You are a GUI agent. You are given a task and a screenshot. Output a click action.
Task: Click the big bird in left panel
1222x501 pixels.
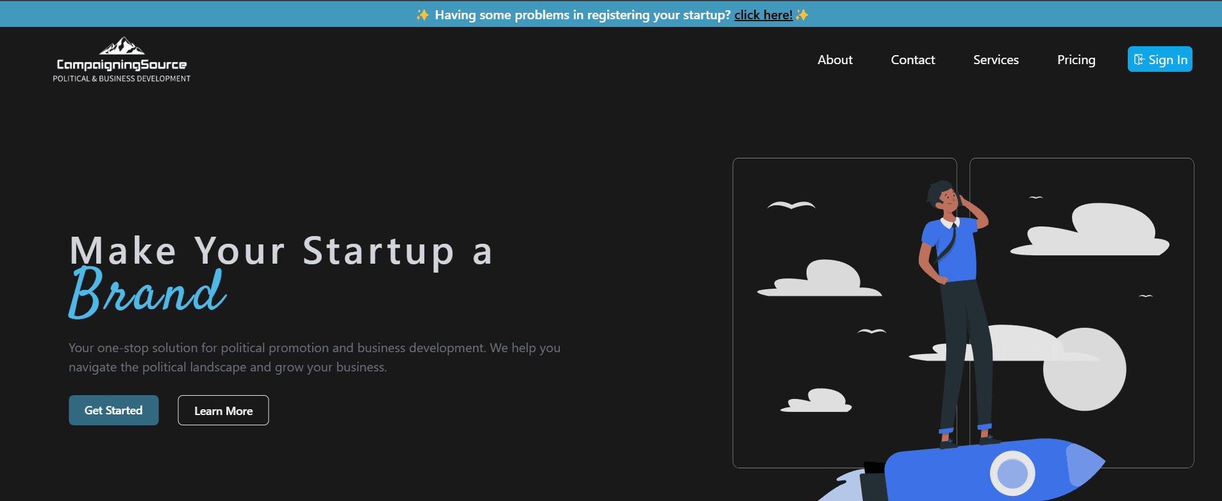791,205
